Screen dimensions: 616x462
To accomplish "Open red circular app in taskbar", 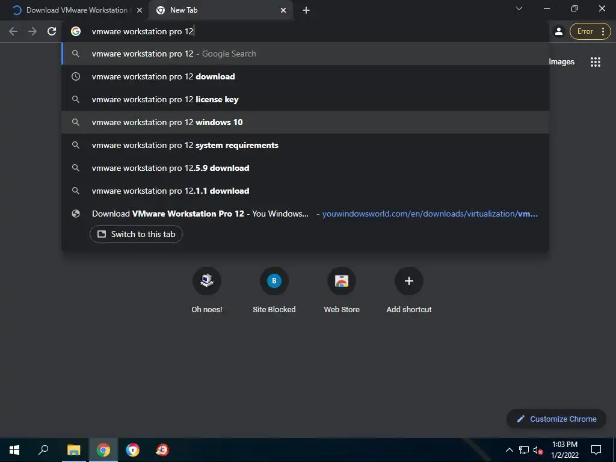I will (x=162, y=450).
